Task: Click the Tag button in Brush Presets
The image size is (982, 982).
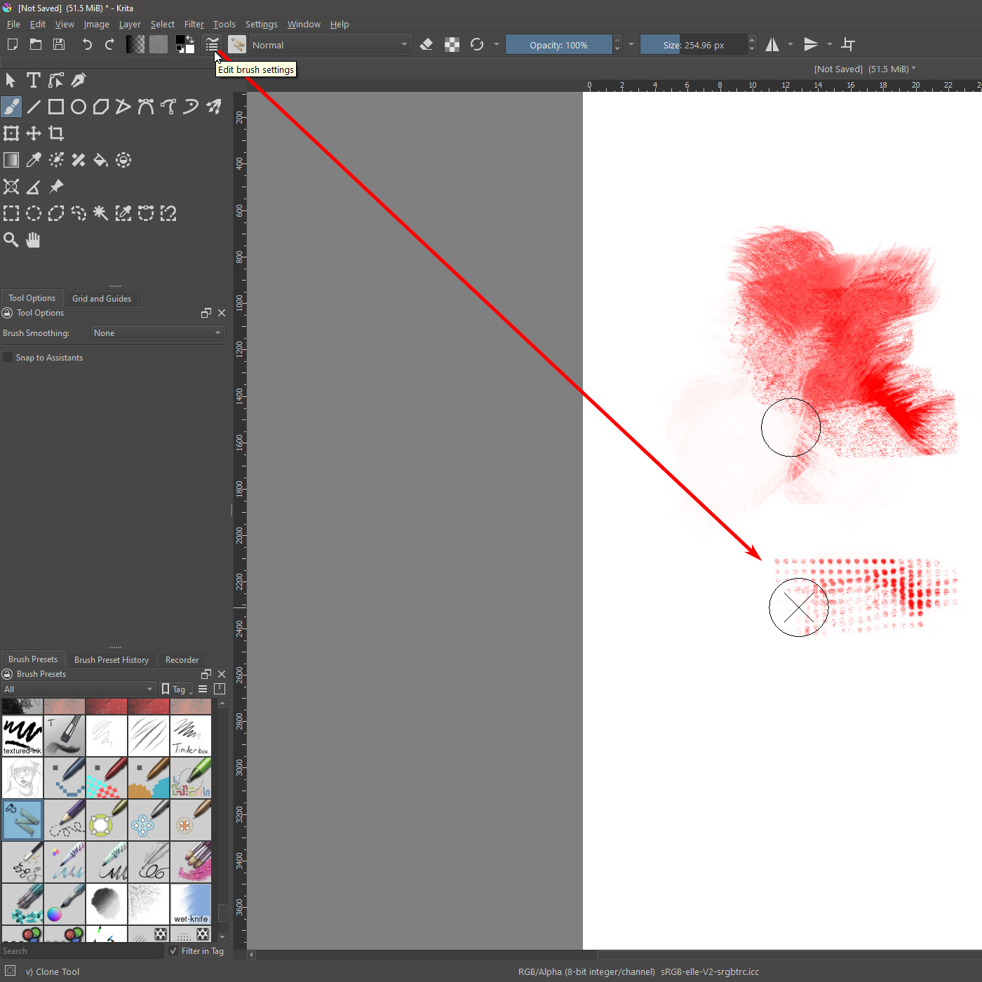Action: pyautogui.click(x=176, y=690)
